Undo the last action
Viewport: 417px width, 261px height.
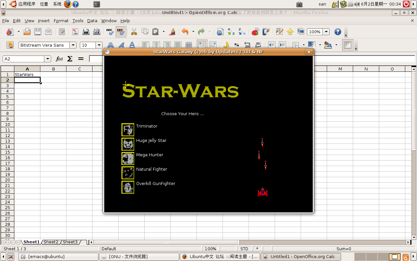tap(185, 32)
